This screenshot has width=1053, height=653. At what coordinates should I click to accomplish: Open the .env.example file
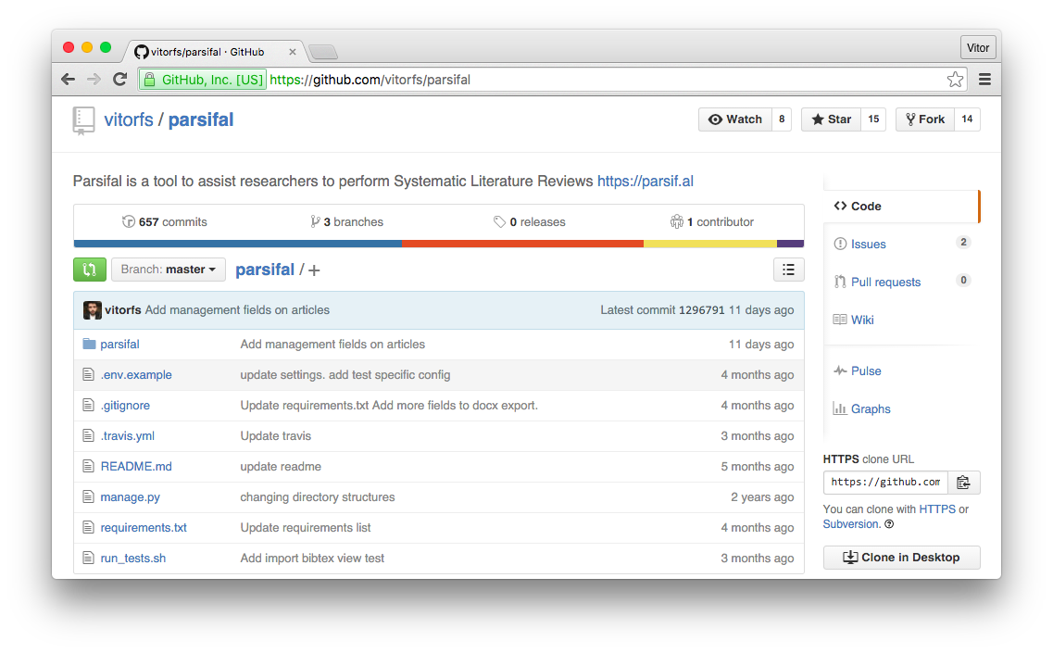pos(135,375)
